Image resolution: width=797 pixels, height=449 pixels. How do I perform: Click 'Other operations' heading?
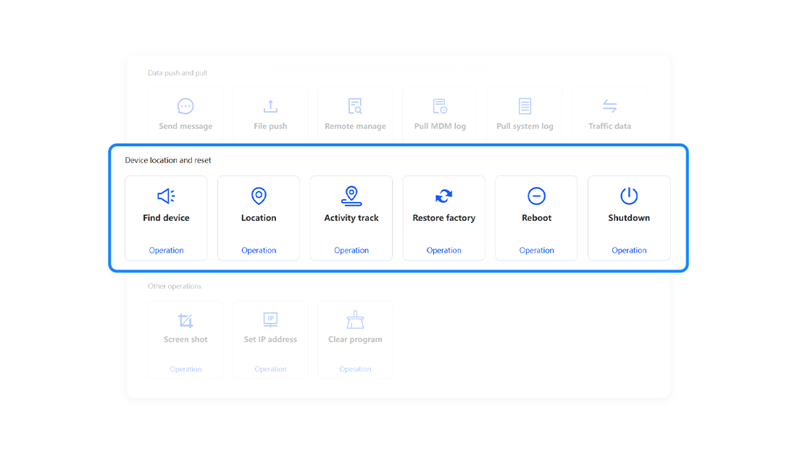(175, 287)
